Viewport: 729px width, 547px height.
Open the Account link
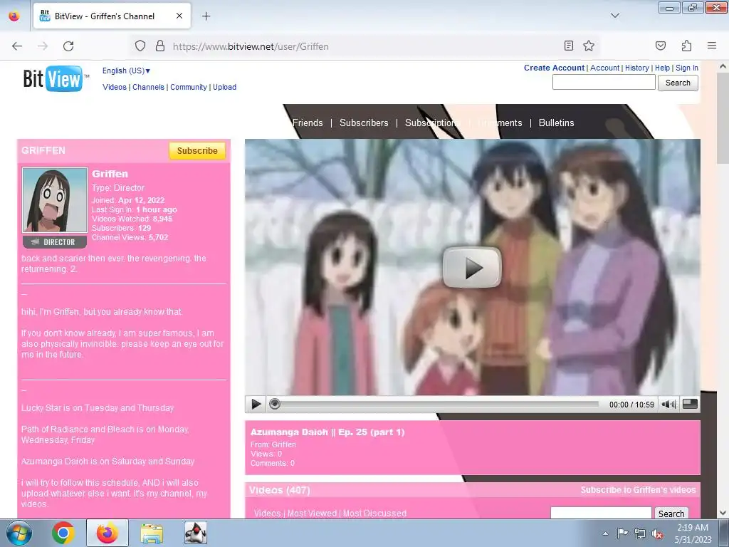pyautogui.click(x=605, y=68)
